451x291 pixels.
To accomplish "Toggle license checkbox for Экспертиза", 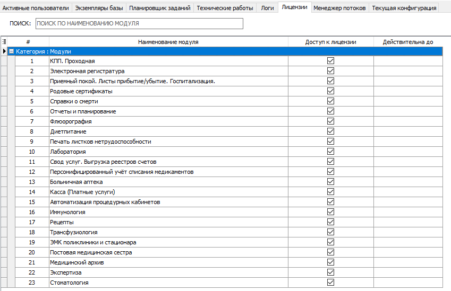I will tap(331, 272).
